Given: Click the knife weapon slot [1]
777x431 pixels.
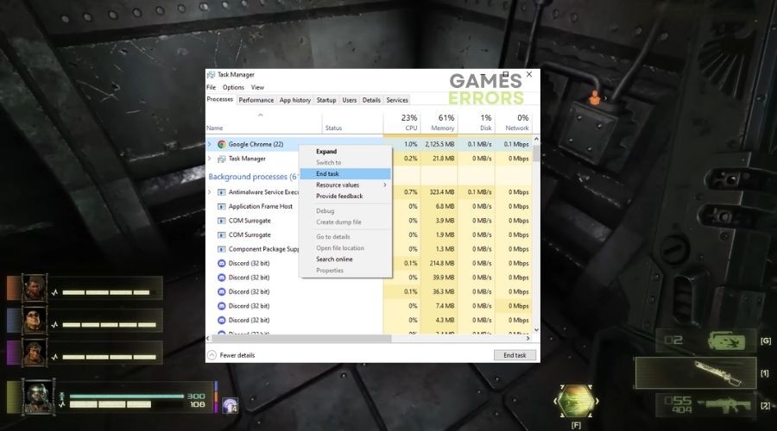Looking at the screenshot, I should click(x=696, y=373).
